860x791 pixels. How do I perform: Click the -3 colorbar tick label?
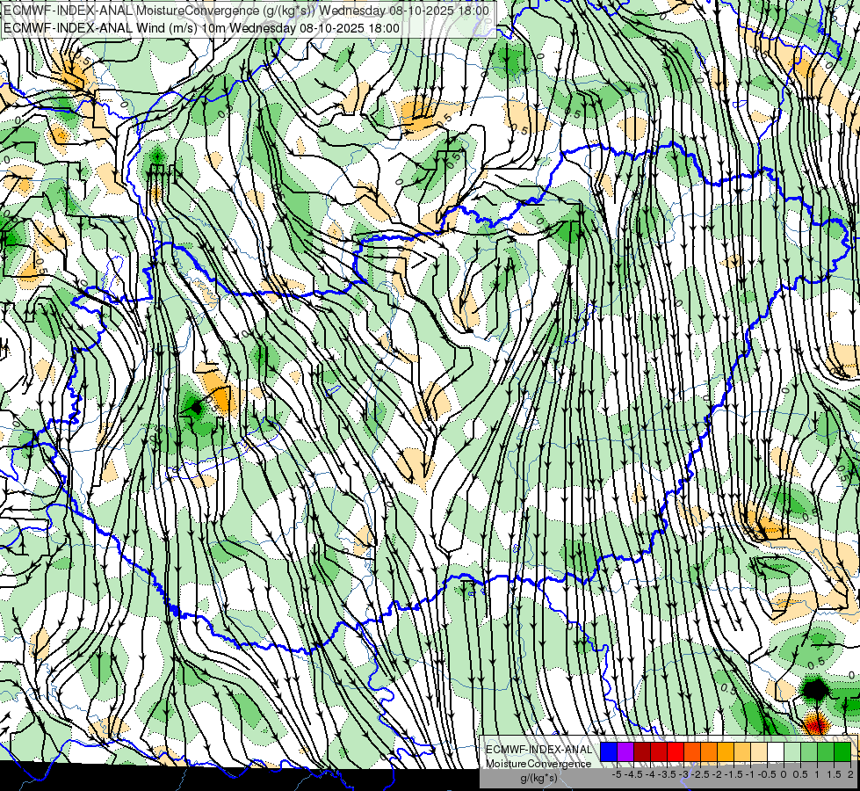(683, 774)
